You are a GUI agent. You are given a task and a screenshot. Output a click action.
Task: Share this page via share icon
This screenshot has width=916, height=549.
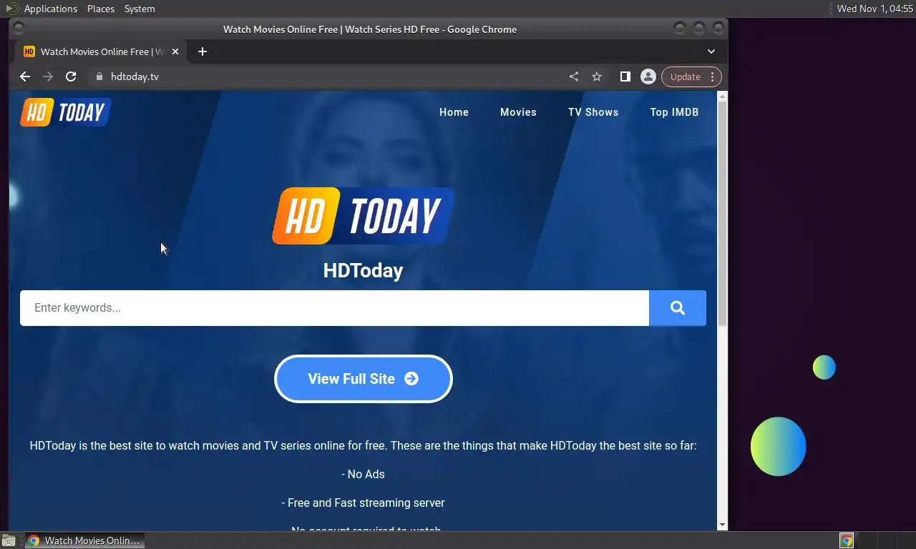(574, 76)
